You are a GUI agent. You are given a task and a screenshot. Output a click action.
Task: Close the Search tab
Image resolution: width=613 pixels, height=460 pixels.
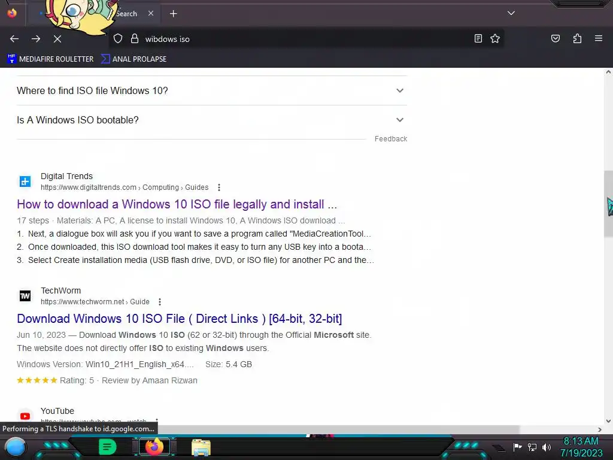click(151, 13)
